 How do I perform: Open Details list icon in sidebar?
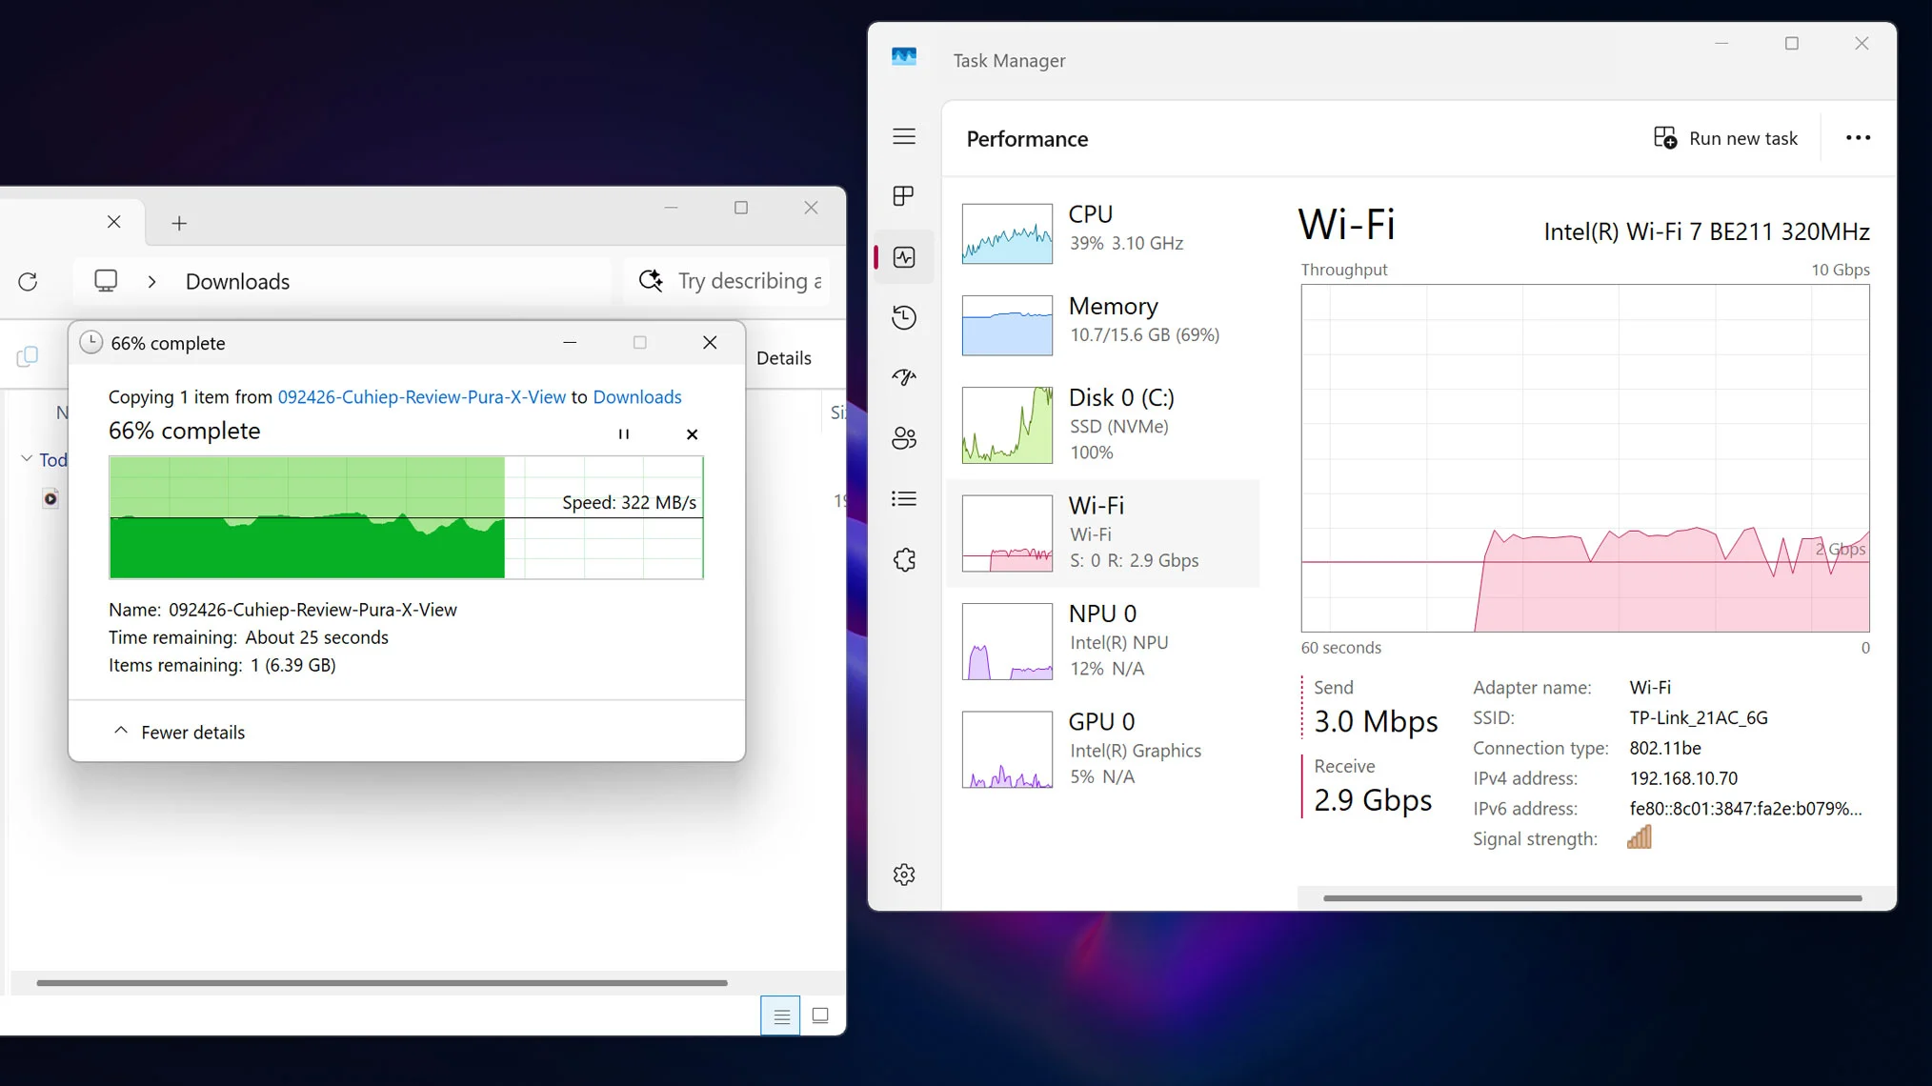click(904, 498)
